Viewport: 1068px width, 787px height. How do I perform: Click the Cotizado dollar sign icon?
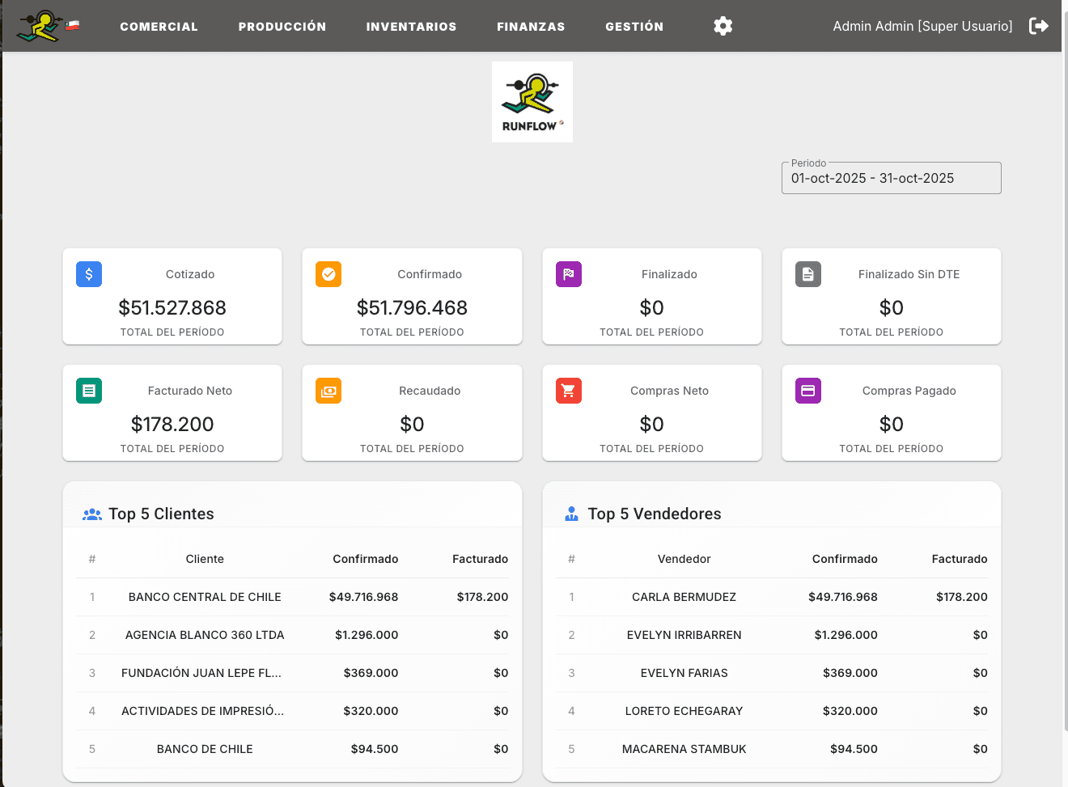click(89, 274)
